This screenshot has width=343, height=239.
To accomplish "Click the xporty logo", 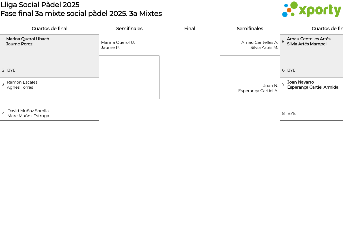I will (311, 10).
